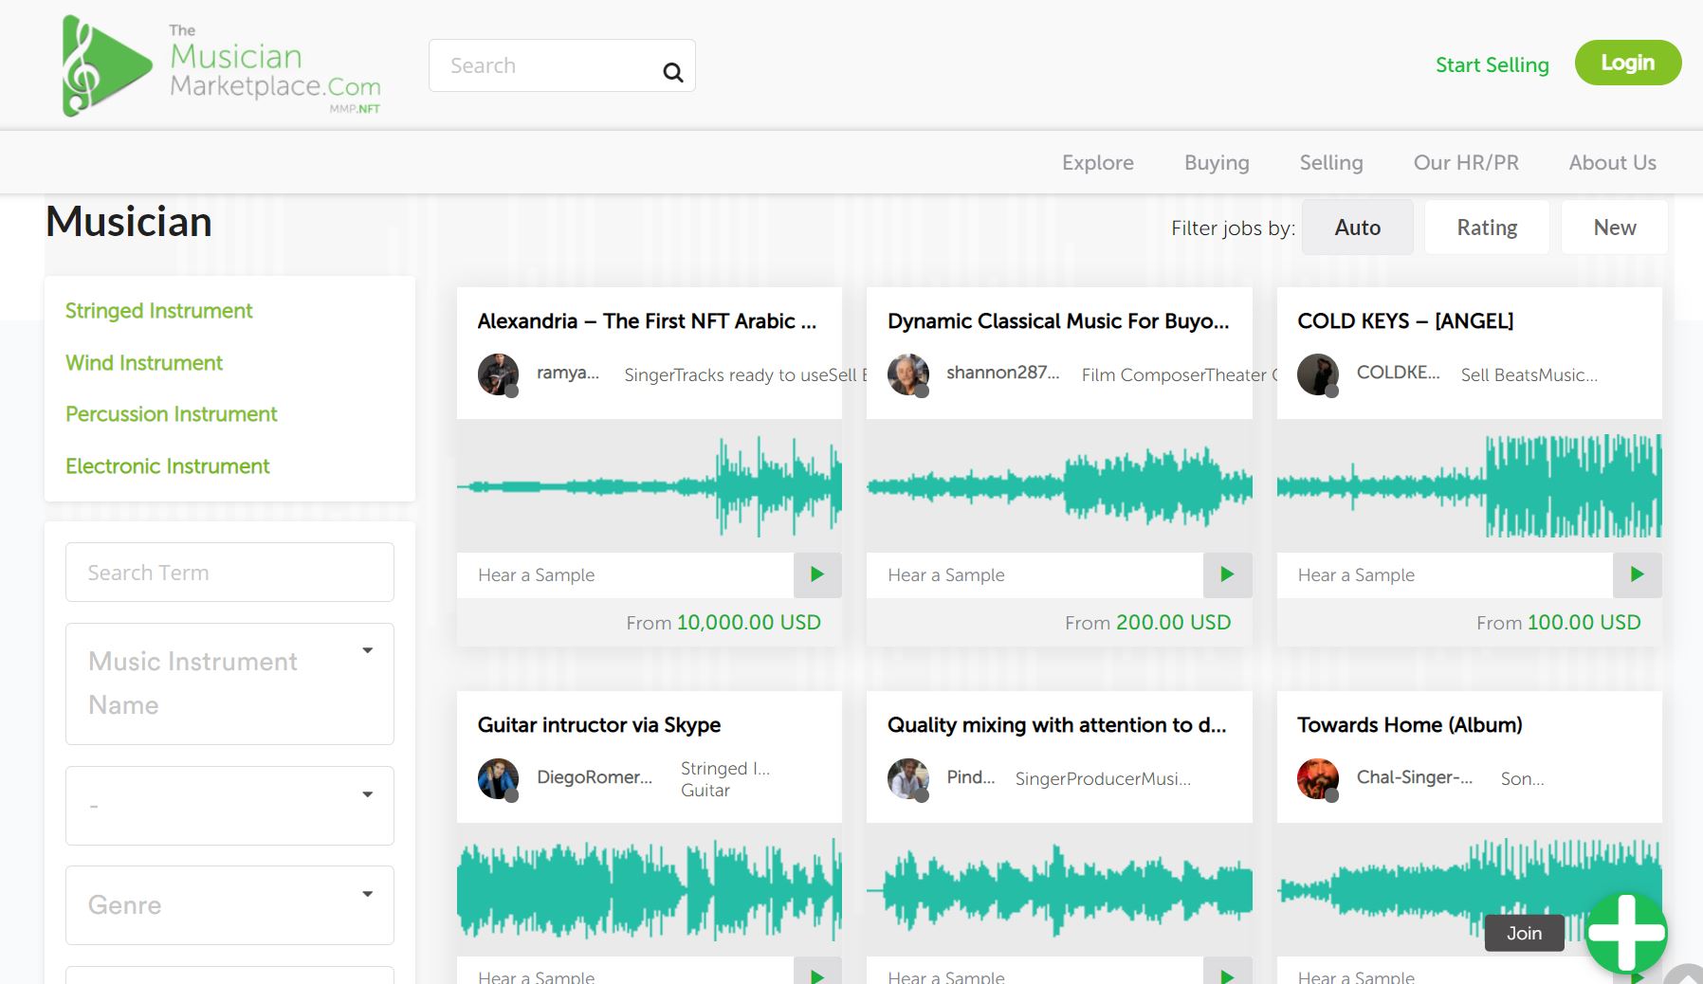Play the Alexandria NFT Arabic sample

pos(816,574)
